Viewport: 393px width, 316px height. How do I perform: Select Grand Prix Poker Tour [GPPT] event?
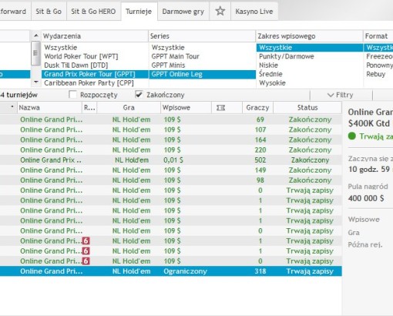pyautogui.click(x=95, y=74)
